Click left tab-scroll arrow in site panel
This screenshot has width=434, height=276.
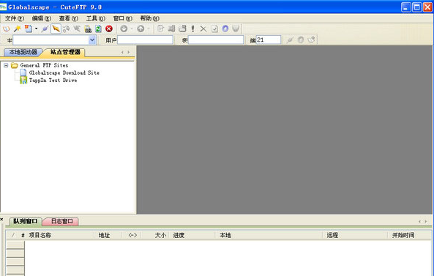122,52
